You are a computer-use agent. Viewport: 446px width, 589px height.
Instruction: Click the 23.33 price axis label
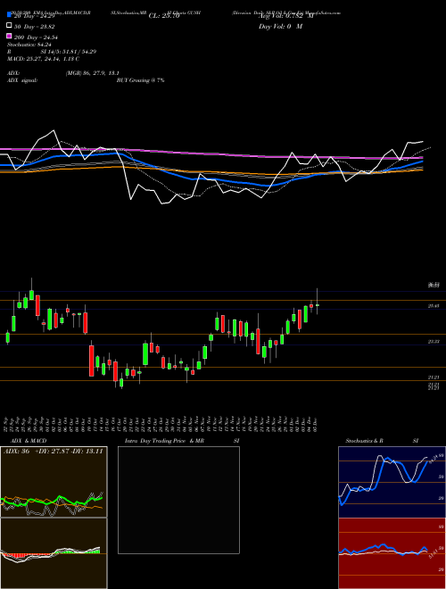(x=434, y=342)
